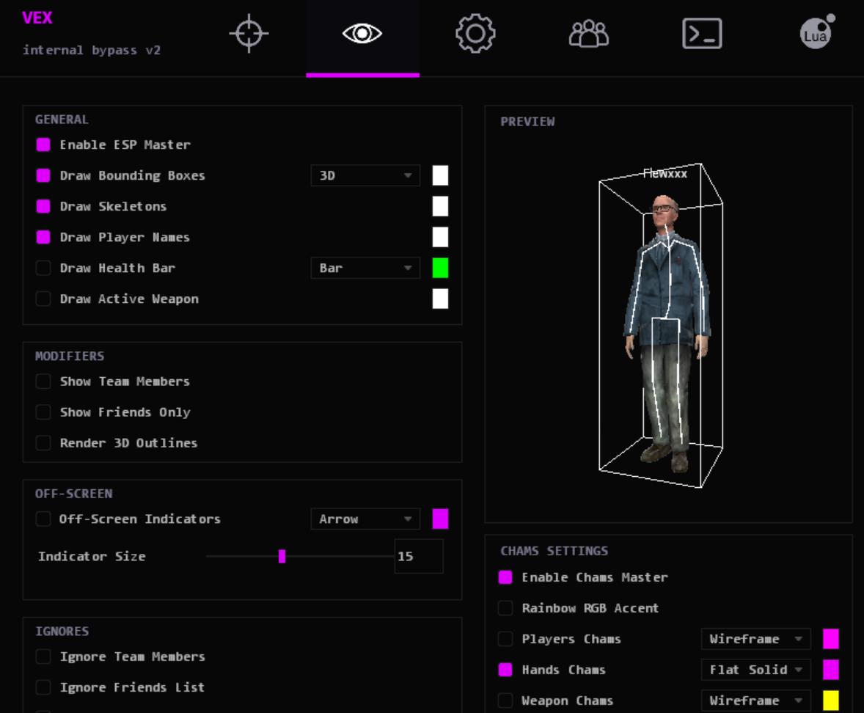The image size is (864, 713).
Task: Click the VEX logo
Action: coord(37,18)
